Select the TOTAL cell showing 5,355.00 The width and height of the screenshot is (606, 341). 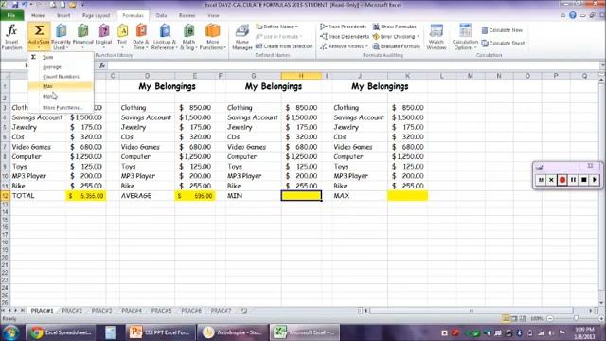(x=86, y=196)
